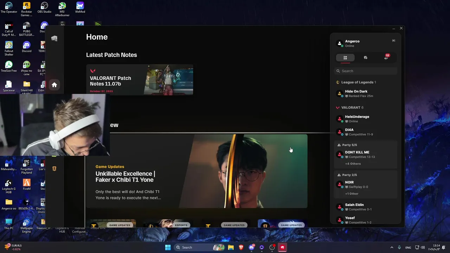Select friend Salah Eldin
Image resolution: width=450 pixels, height=253 pixels.
(x=366, y=207)
